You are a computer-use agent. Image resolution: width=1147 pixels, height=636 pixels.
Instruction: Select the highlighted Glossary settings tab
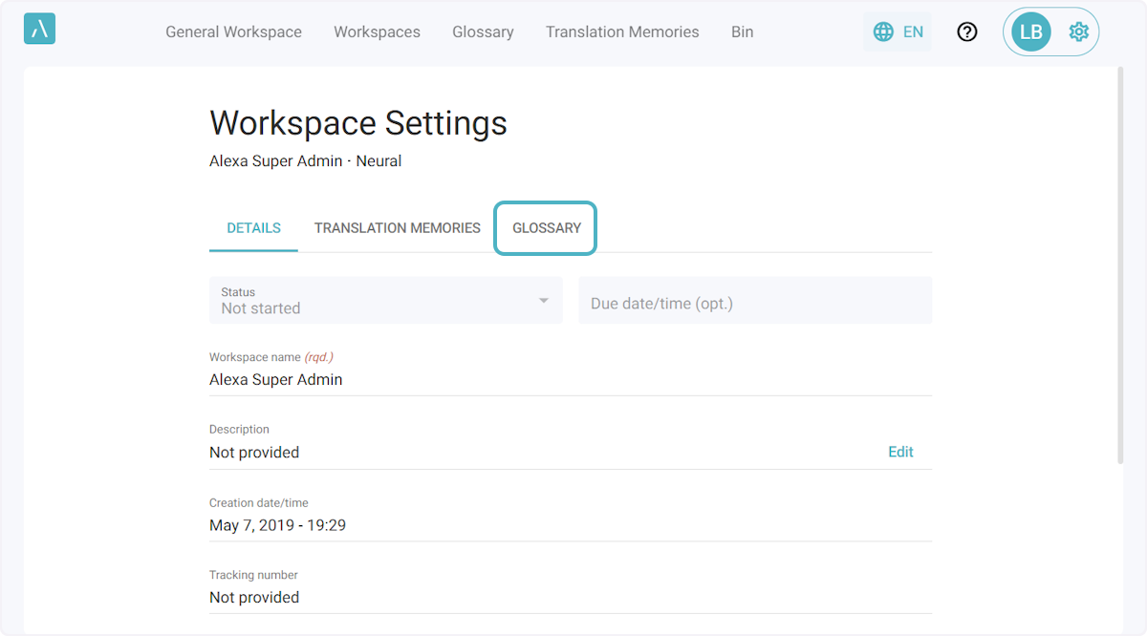[x=546, y=228]
